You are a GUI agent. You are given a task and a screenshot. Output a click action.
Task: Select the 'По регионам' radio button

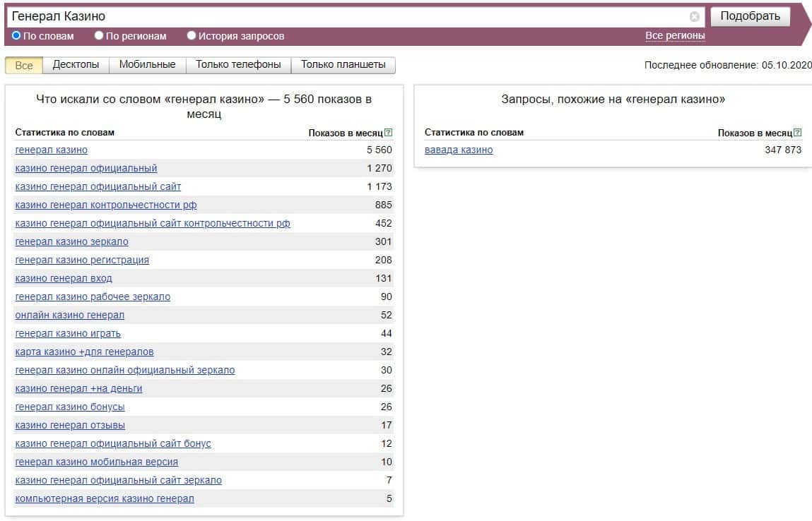99,35
